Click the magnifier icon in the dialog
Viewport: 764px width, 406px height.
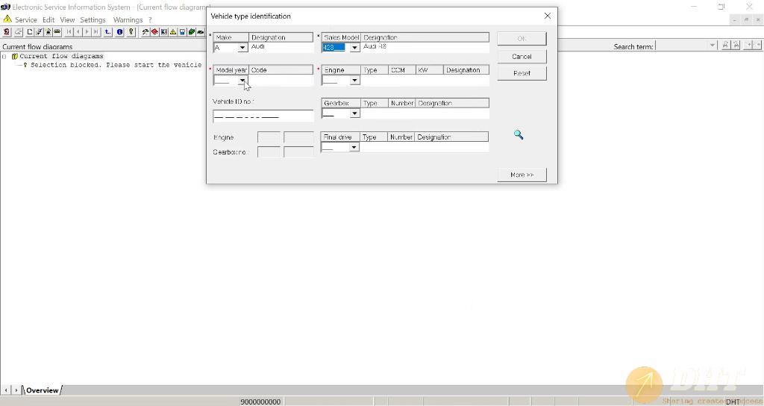pos(519,135)
